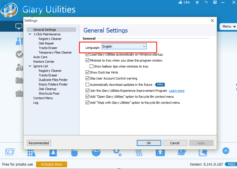Screen dimensions: 237x169
Task: Select Duplicate Files Finder entry
Action: click(53, 80)
